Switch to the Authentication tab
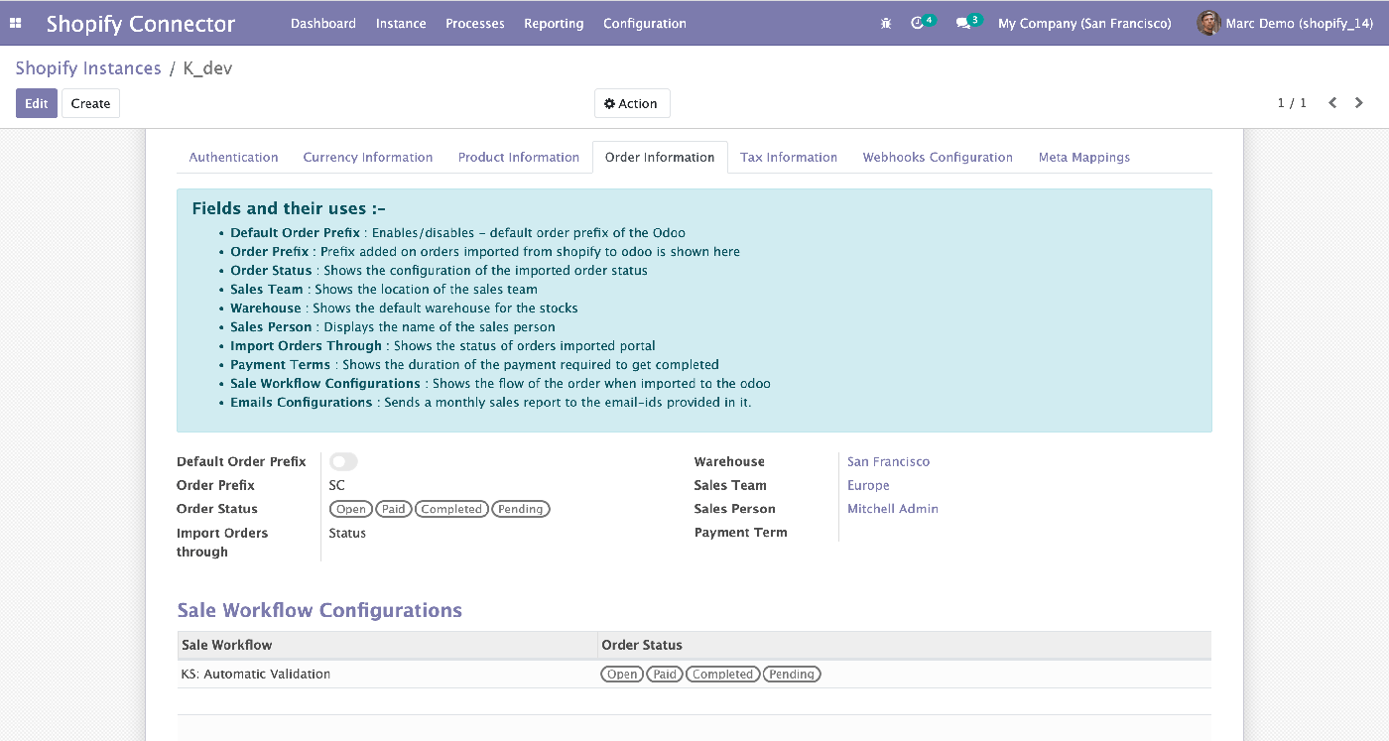 (x=233, y=157)
